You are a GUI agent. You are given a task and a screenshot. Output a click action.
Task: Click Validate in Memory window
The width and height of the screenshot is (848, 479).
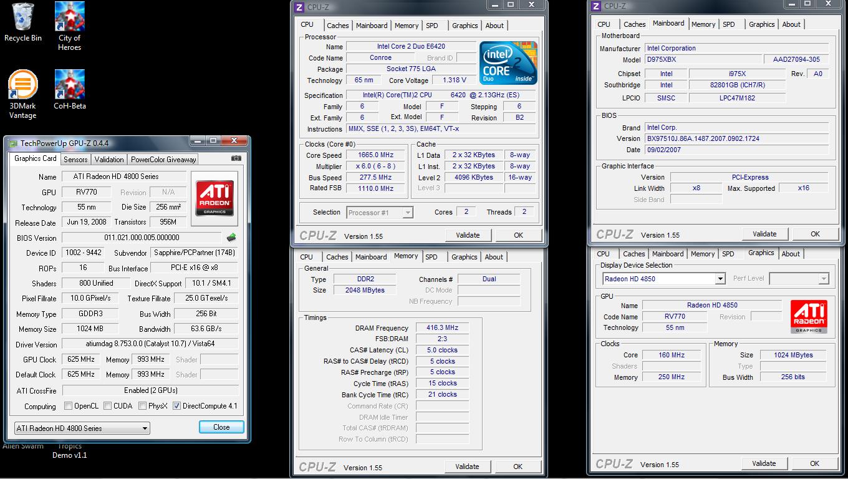point(467,467)
